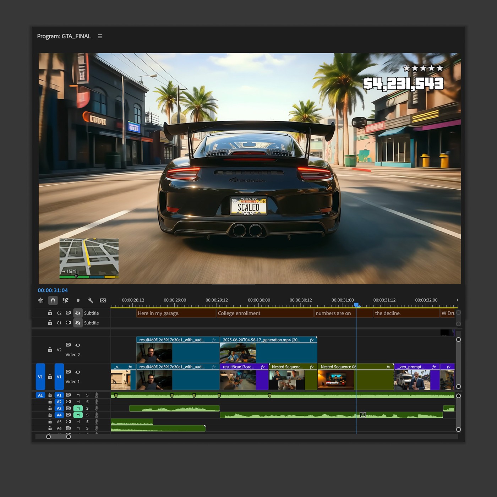
Task: Solo audio track A6
Action: coord(87,428)
